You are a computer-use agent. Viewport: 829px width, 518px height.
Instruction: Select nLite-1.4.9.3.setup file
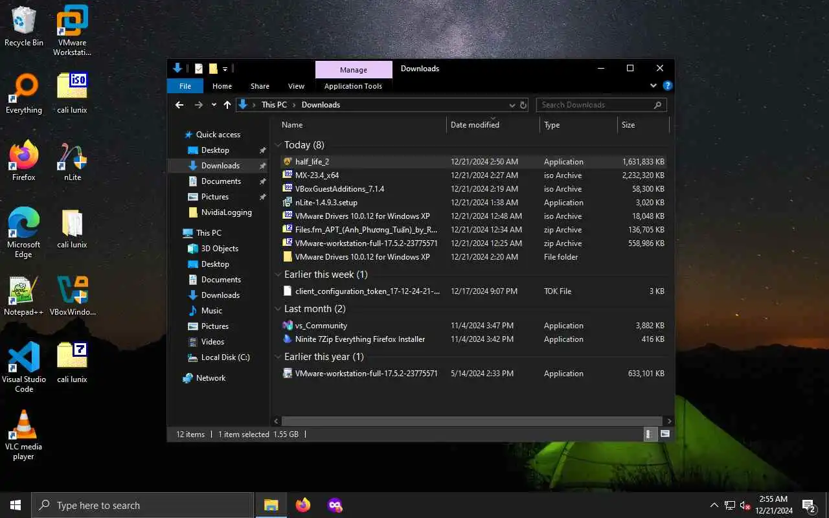point(473,203)
